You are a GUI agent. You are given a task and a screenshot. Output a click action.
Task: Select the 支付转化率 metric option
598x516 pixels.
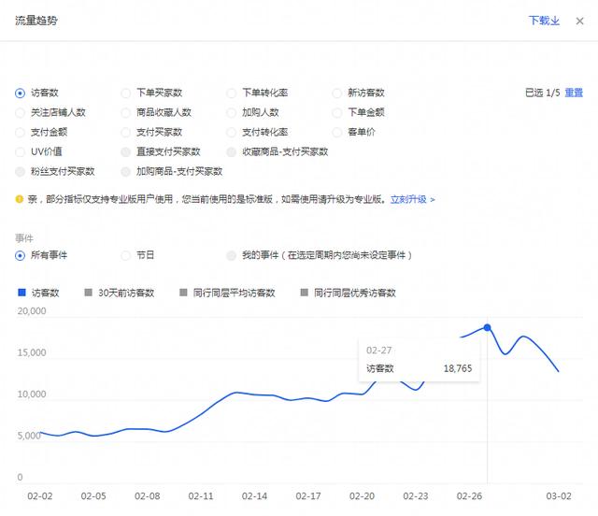point(231,133)
